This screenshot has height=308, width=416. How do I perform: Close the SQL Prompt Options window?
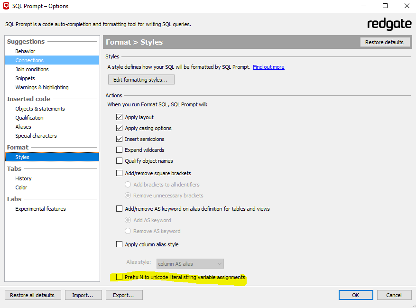click(x=407, y=6)
